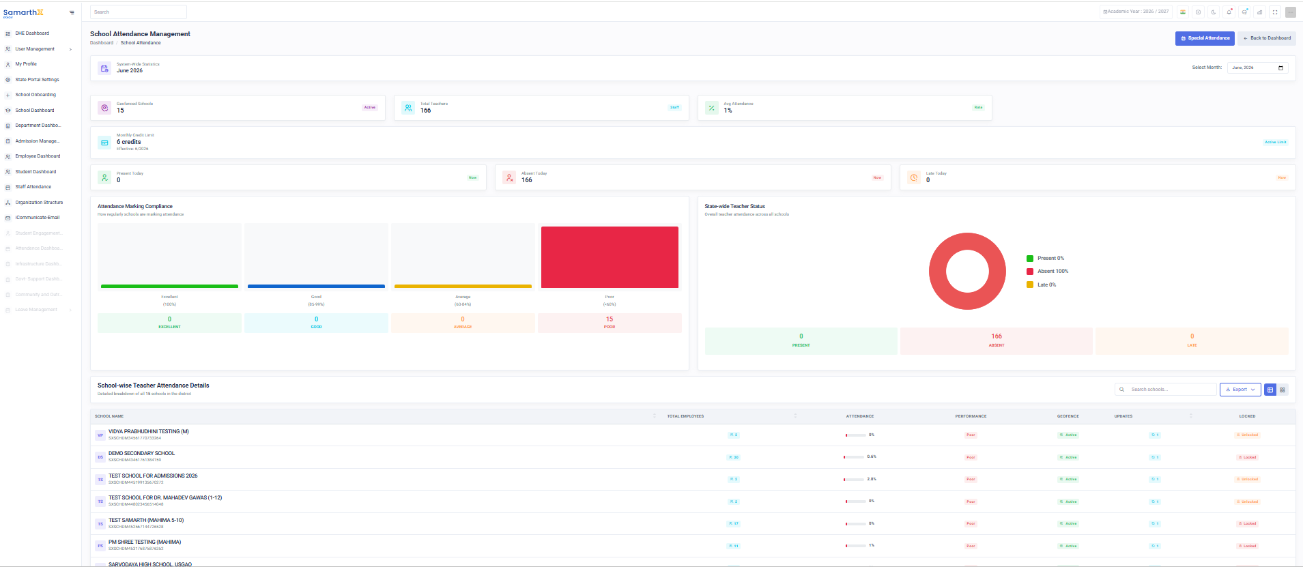Open chat messages icon in header
The image size is (1303, 567).
[1244, 12]
